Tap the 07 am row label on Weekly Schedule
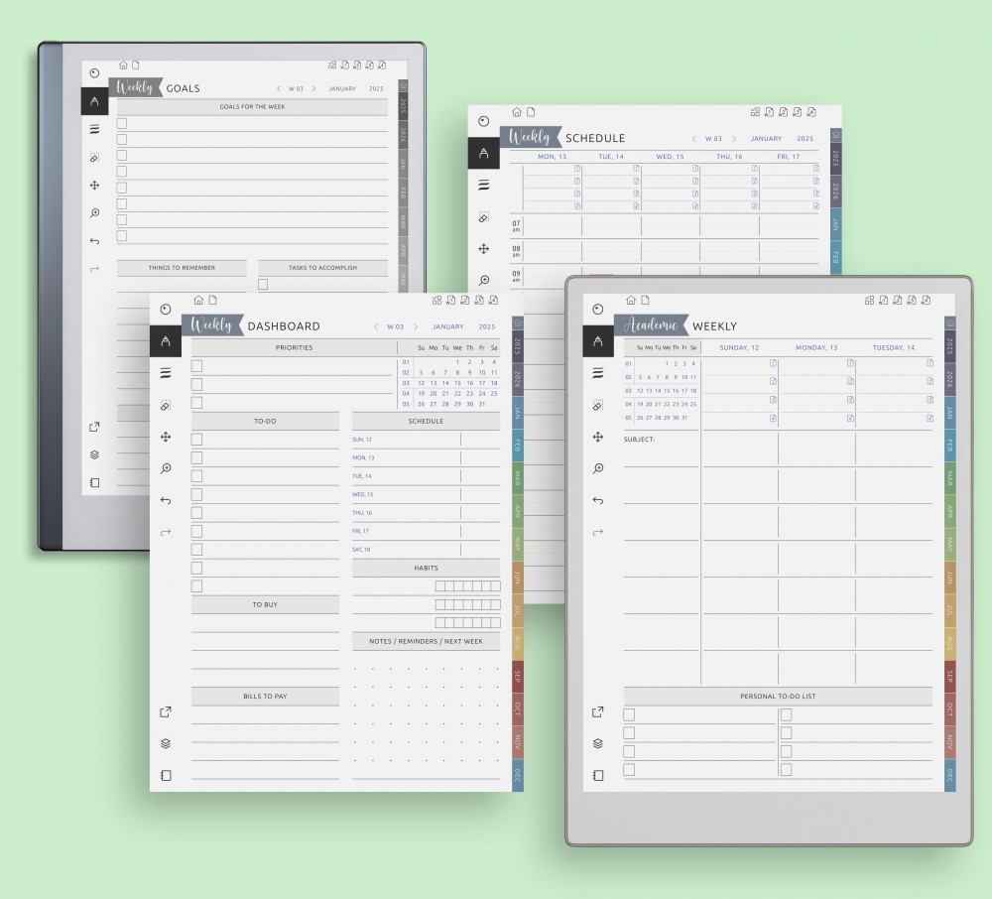The image size is (992, 899). [516, 225]
